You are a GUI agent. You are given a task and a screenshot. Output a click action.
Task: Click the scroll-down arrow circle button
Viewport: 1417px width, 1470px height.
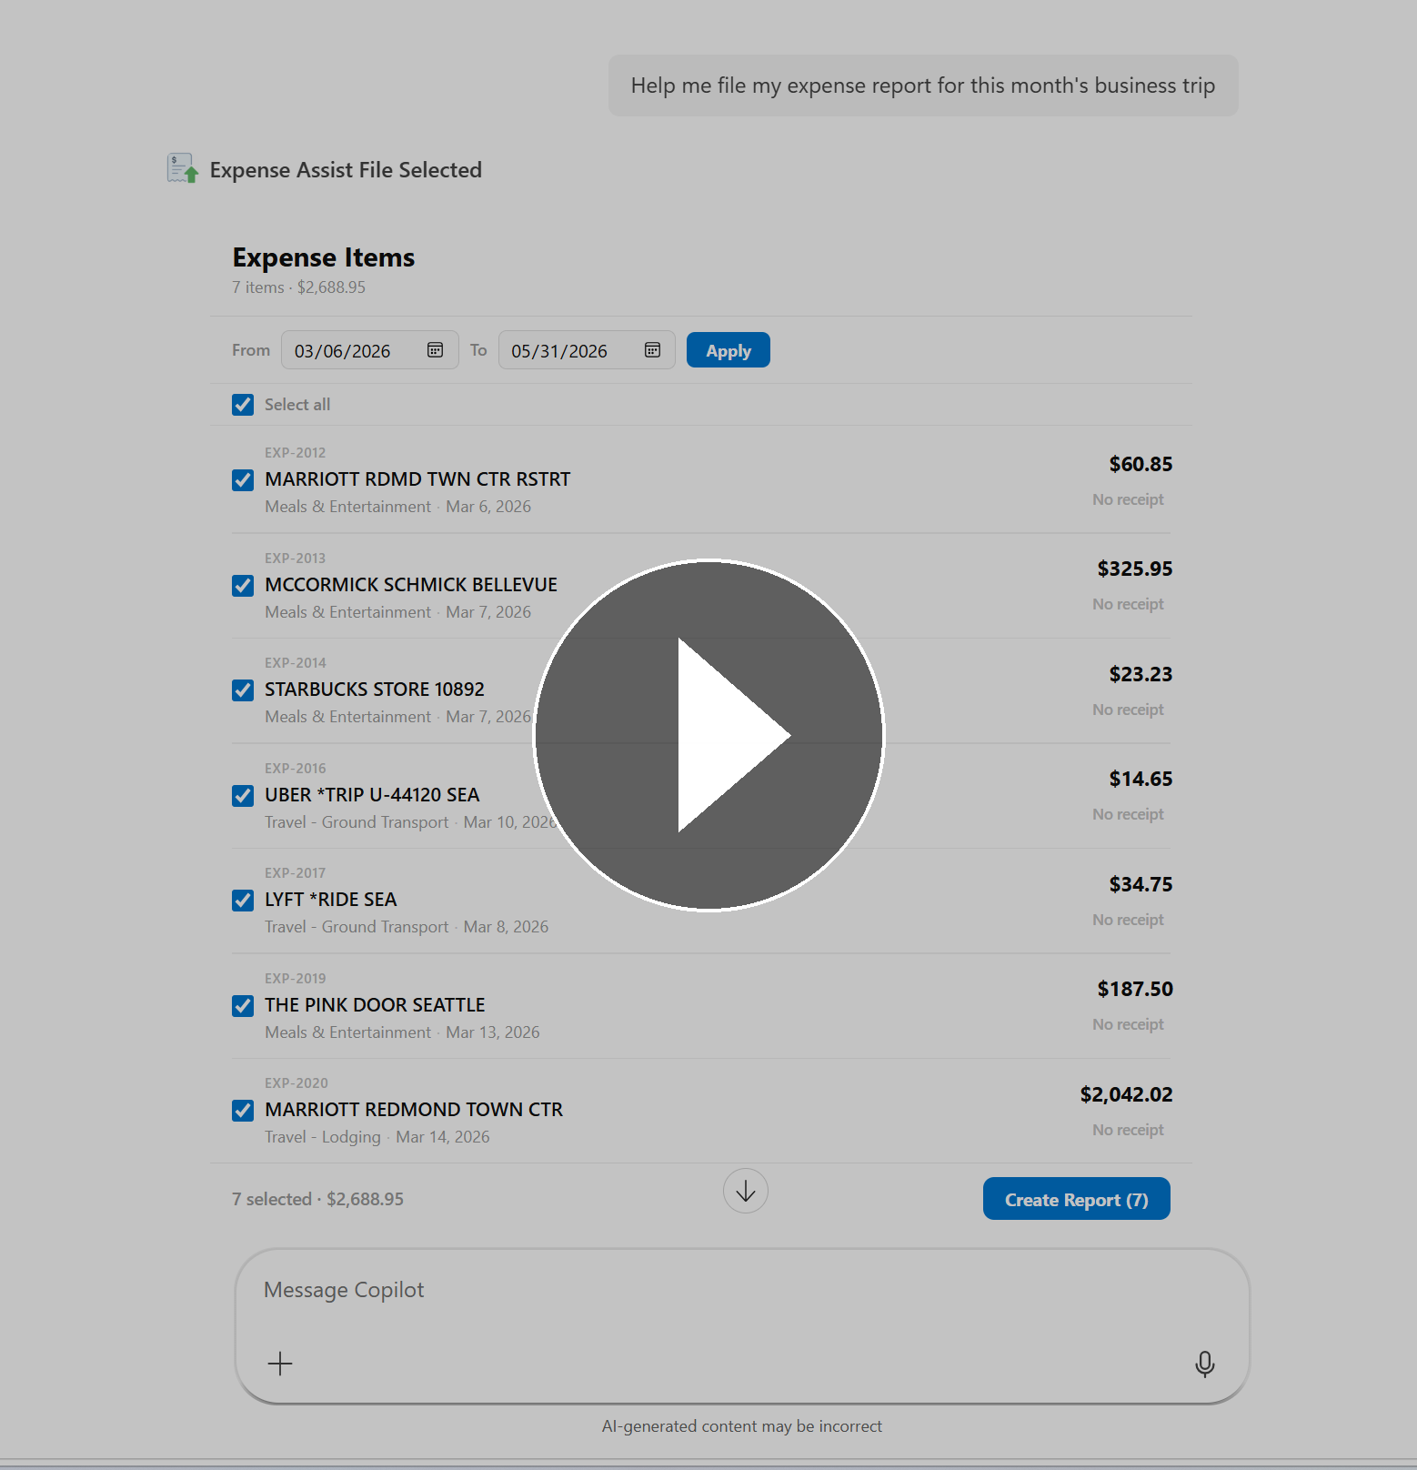746,1191
